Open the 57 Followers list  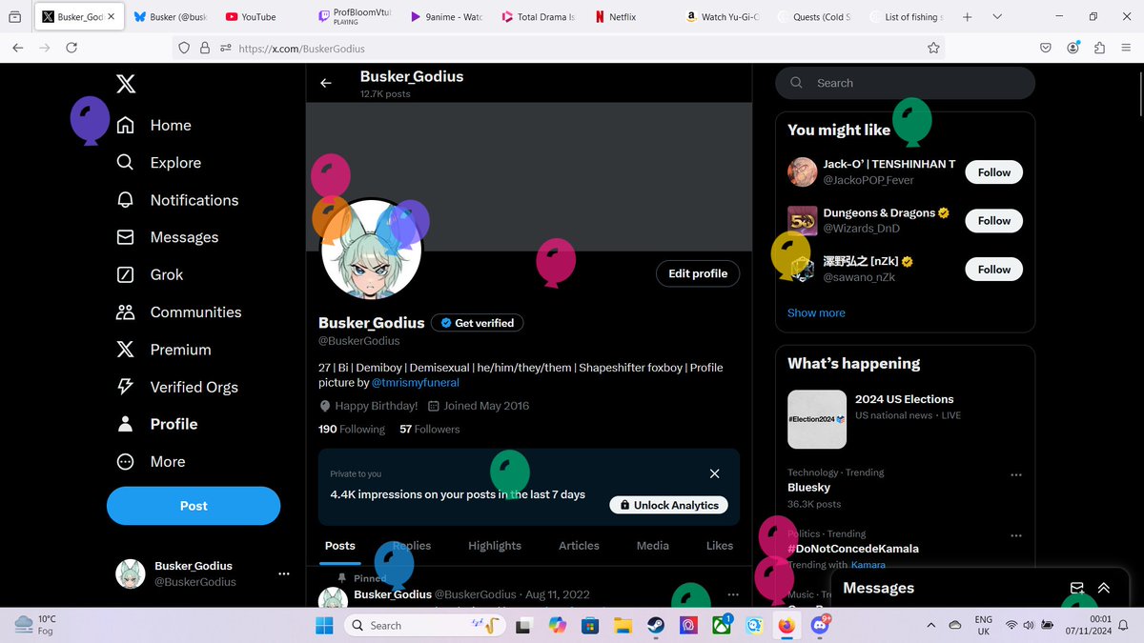coord(429,429)
